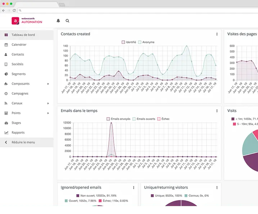Open the Stages menu item
The width and height of the screenshot is (258, 214).
tap(27, 123)
